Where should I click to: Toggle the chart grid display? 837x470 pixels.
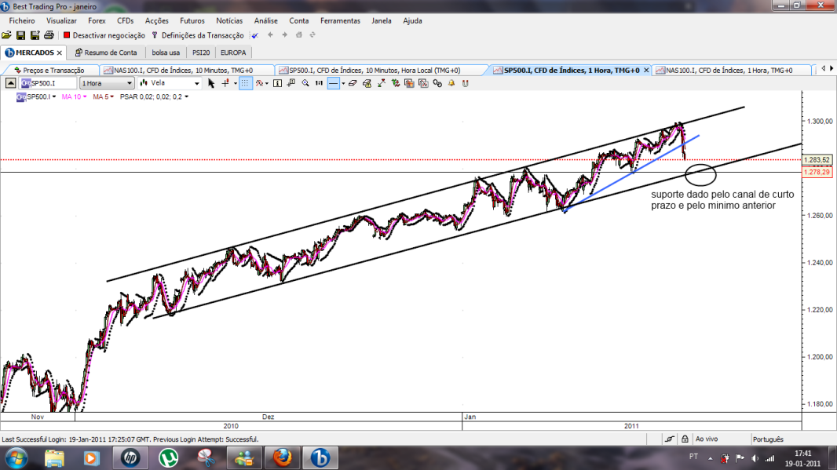click(x=245, y=83)
